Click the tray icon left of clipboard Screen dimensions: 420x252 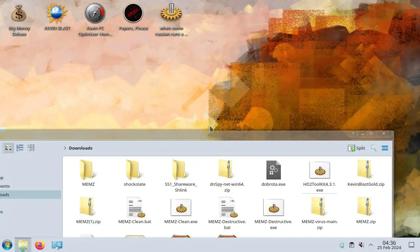tap(342, 245)
